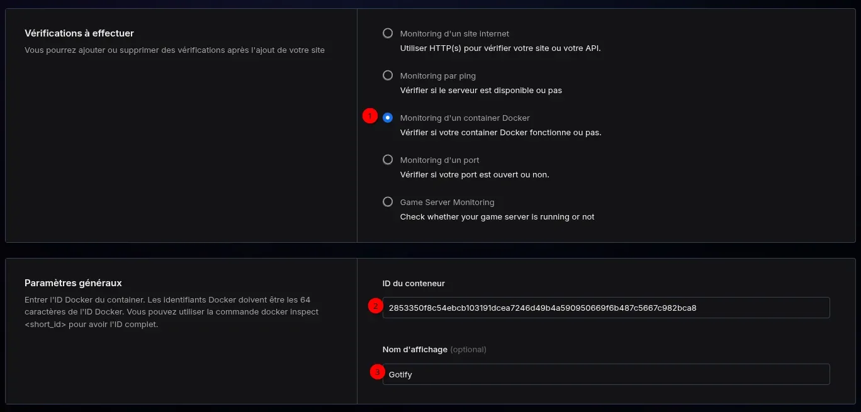Image resolution: width=861 pixels, height=412 pixels.
Task: Click the "Paramètres généraux" section heading
Action: pyautogui.click(x=73, y=283)
